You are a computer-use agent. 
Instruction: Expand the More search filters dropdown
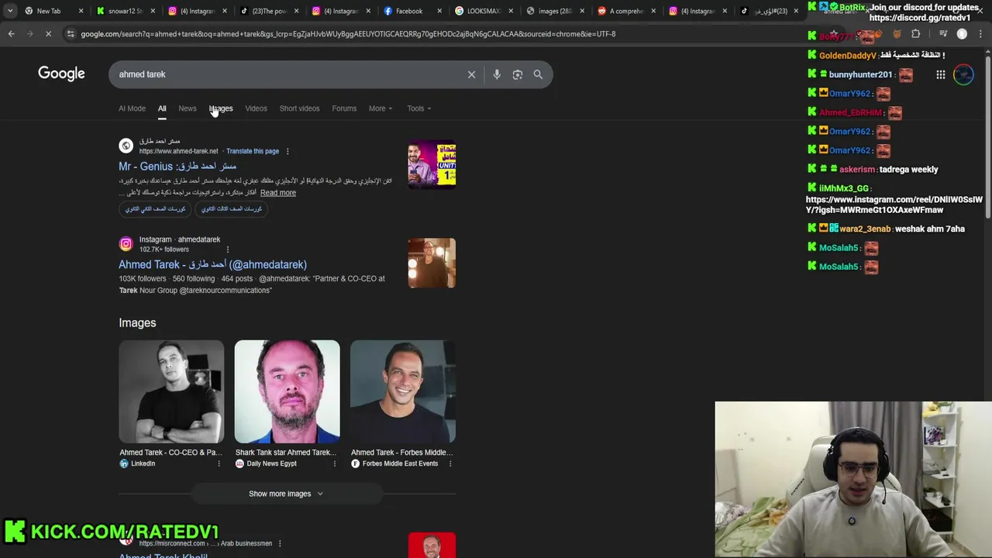click(x=381, y=108)
